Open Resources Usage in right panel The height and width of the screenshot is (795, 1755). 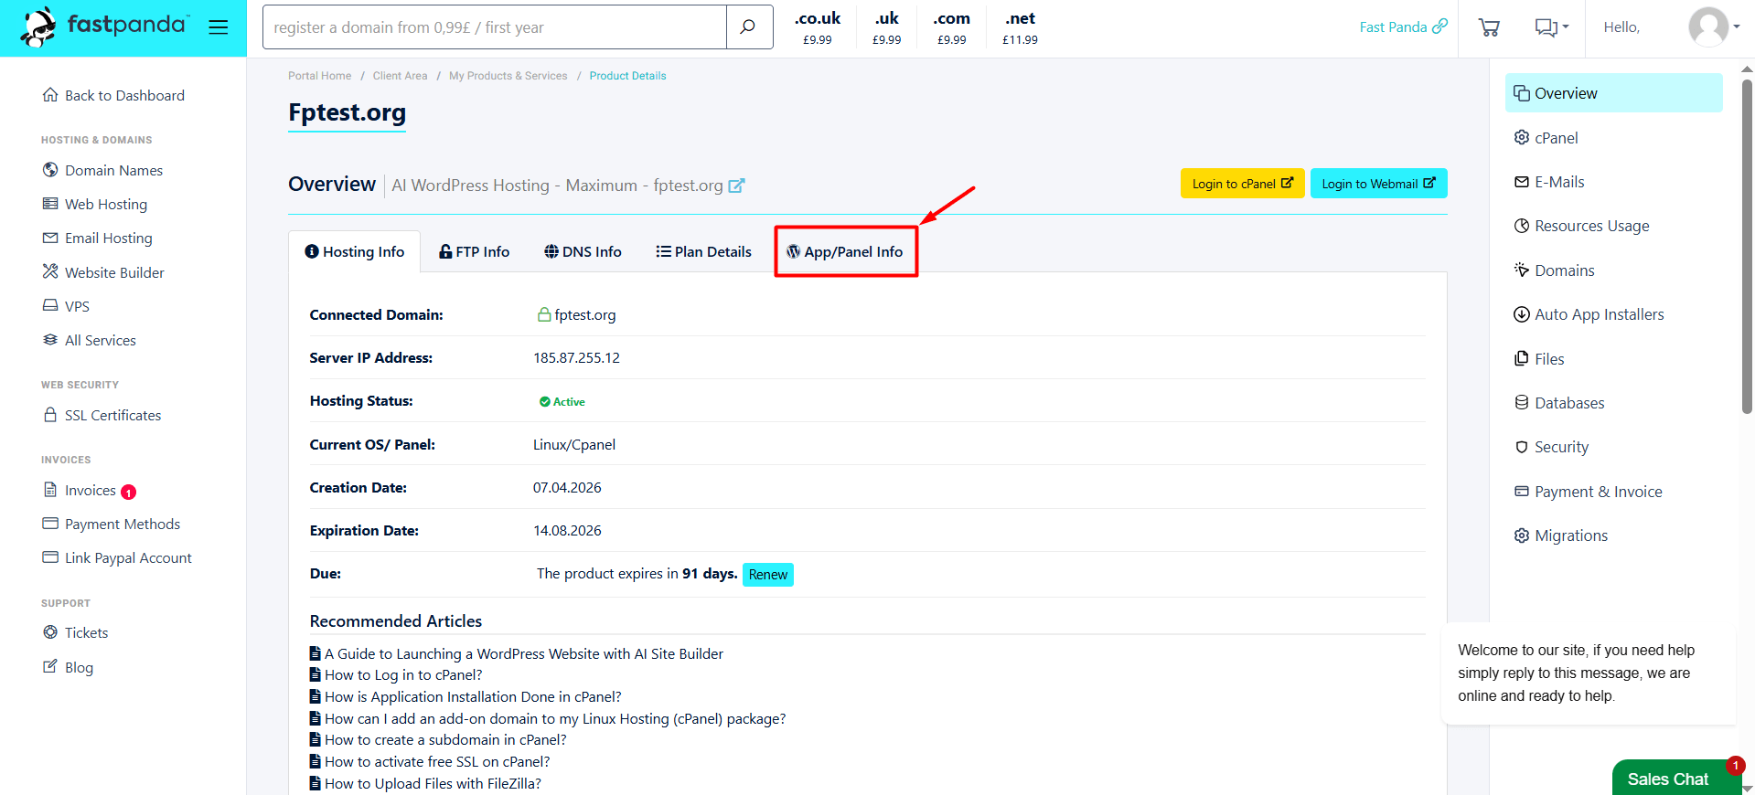click(1581, 226)
